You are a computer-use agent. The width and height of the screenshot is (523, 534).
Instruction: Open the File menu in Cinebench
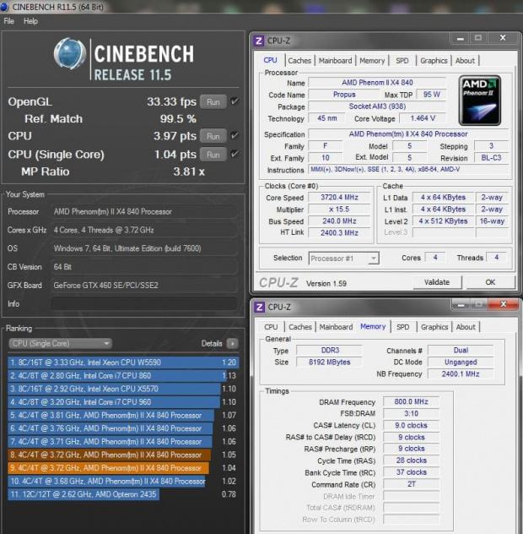click(8, 21)
